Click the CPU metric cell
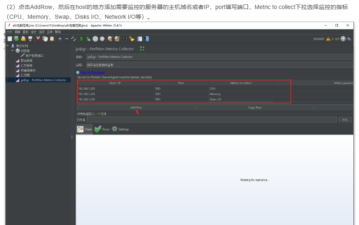Screen dimensions: 359x225 tap(241, 88)
